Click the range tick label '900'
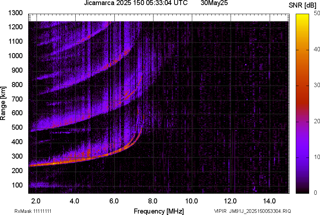 pyautogui.click(x=17, y=70)
